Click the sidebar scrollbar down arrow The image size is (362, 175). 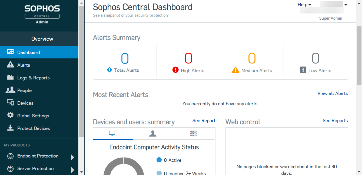coord(81,172)
